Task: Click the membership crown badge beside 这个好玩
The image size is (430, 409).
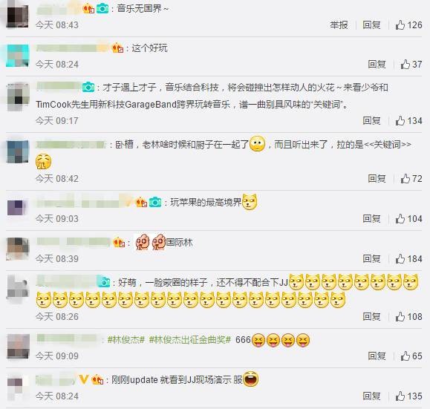Action: click(x=117, y=48)
